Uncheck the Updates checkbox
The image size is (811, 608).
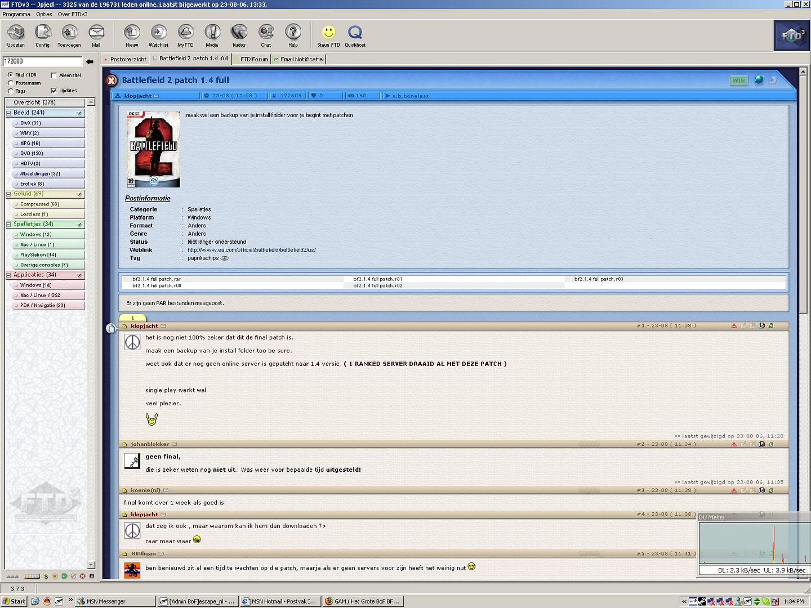(54, 91)
